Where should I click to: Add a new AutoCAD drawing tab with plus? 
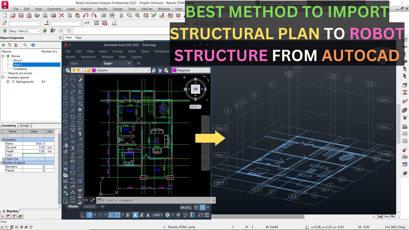click(x=138, y=63)
